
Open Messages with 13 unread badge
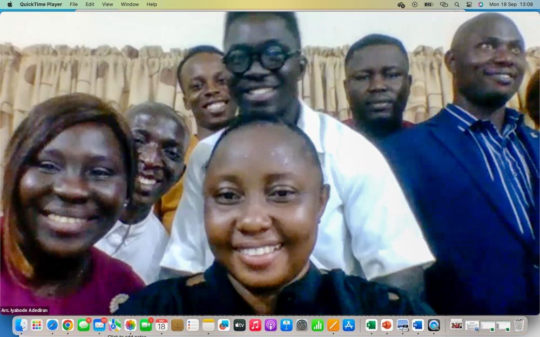[x=84, y=325]
